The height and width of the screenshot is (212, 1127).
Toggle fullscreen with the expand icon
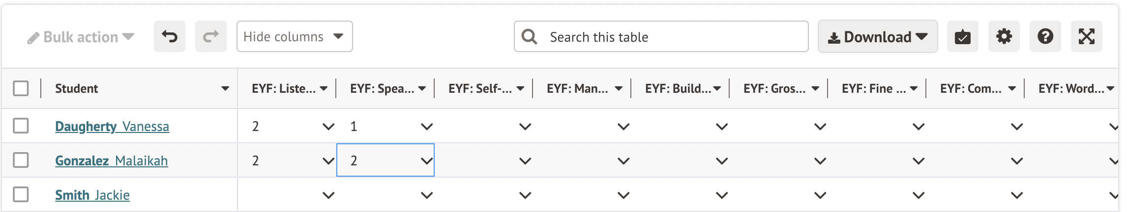click(x=1086, y=36)
